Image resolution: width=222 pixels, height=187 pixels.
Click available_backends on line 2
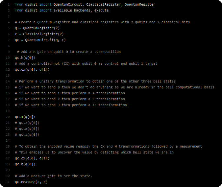click(72, 11)
